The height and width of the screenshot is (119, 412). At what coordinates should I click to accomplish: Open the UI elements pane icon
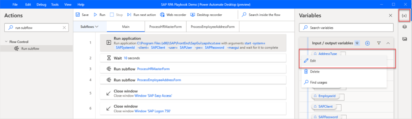coord(404,27)
